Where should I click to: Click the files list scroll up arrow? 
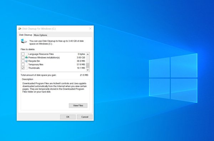[88, 54]
